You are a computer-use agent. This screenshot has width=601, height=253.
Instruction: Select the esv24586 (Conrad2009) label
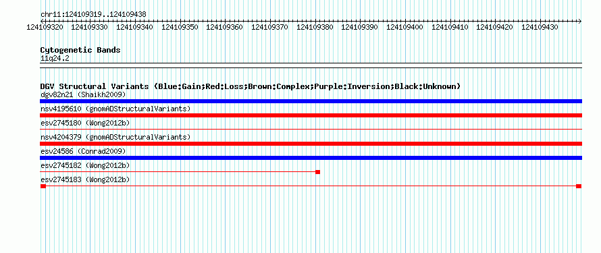click(83, 151)
